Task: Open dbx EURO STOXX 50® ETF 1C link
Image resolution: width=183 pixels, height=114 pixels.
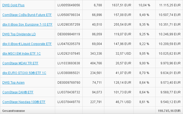Action: [x=24, y=73]
